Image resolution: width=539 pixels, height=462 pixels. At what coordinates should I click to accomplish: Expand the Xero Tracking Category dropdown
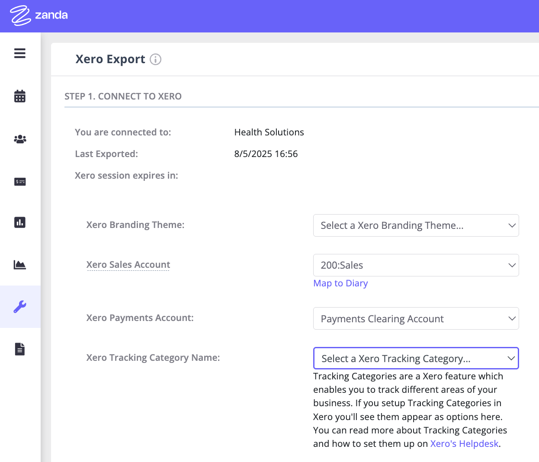(416, 359)
